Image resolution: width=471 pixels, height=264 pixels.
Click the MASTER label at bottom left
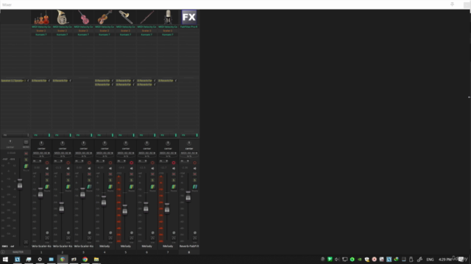[x=18, y=252]
